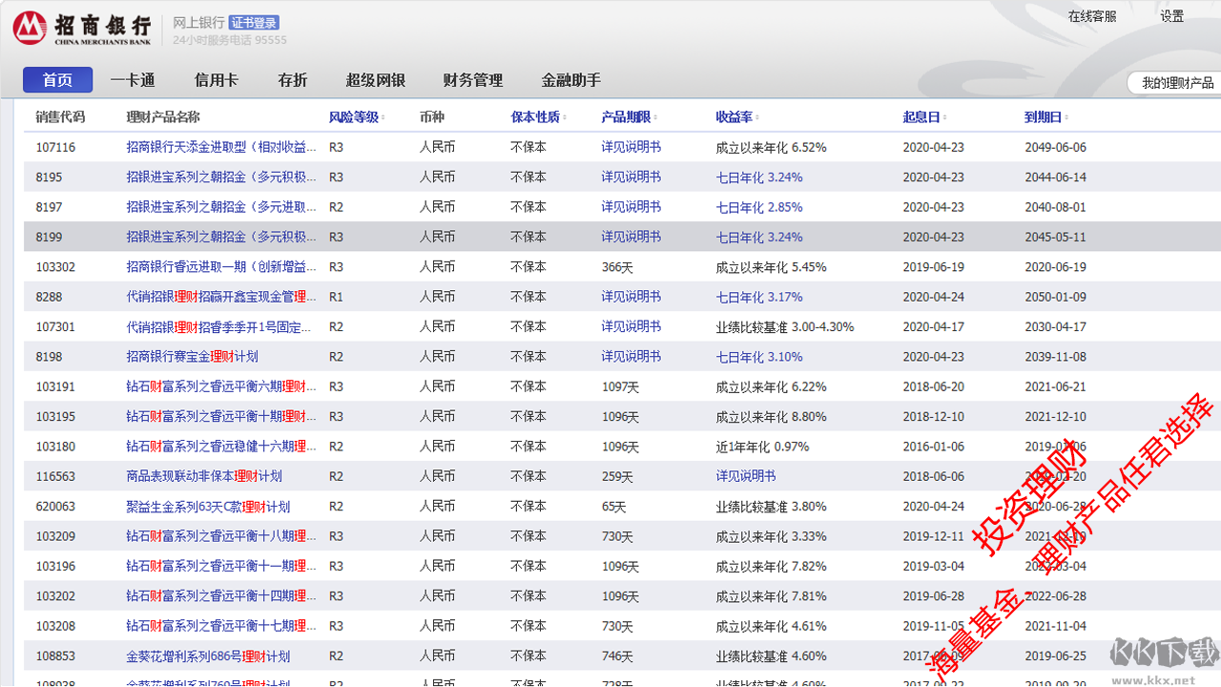Open 聚益生金系列63天C款 product
This screenshot has width=1221, height=687.
click(x=208, y=507)
